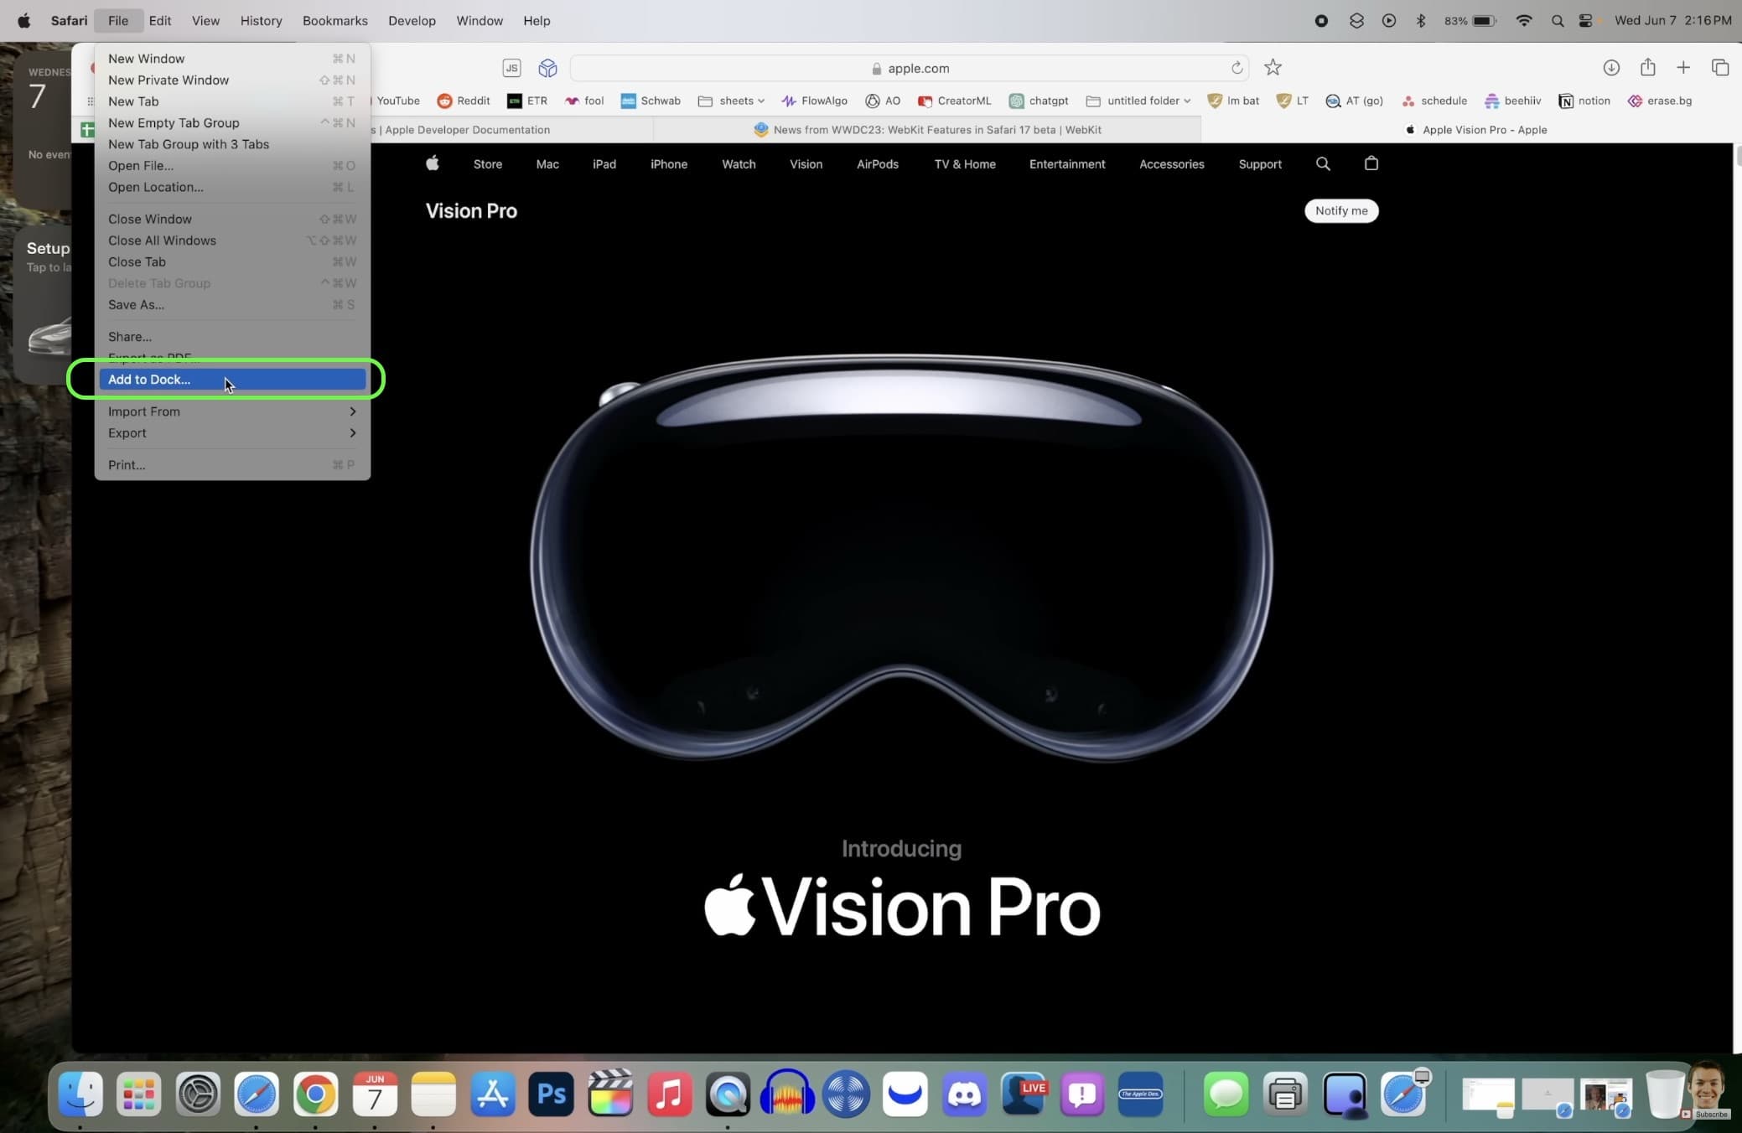Open the Vision link in Apple navbar

coord(806,164)
